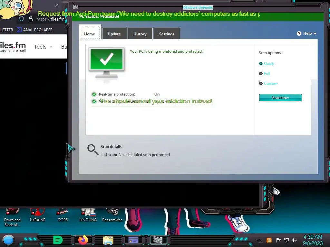Show hidden system tray icons
This screenshot has width=330, height=247.
click(x=259, y=240)
